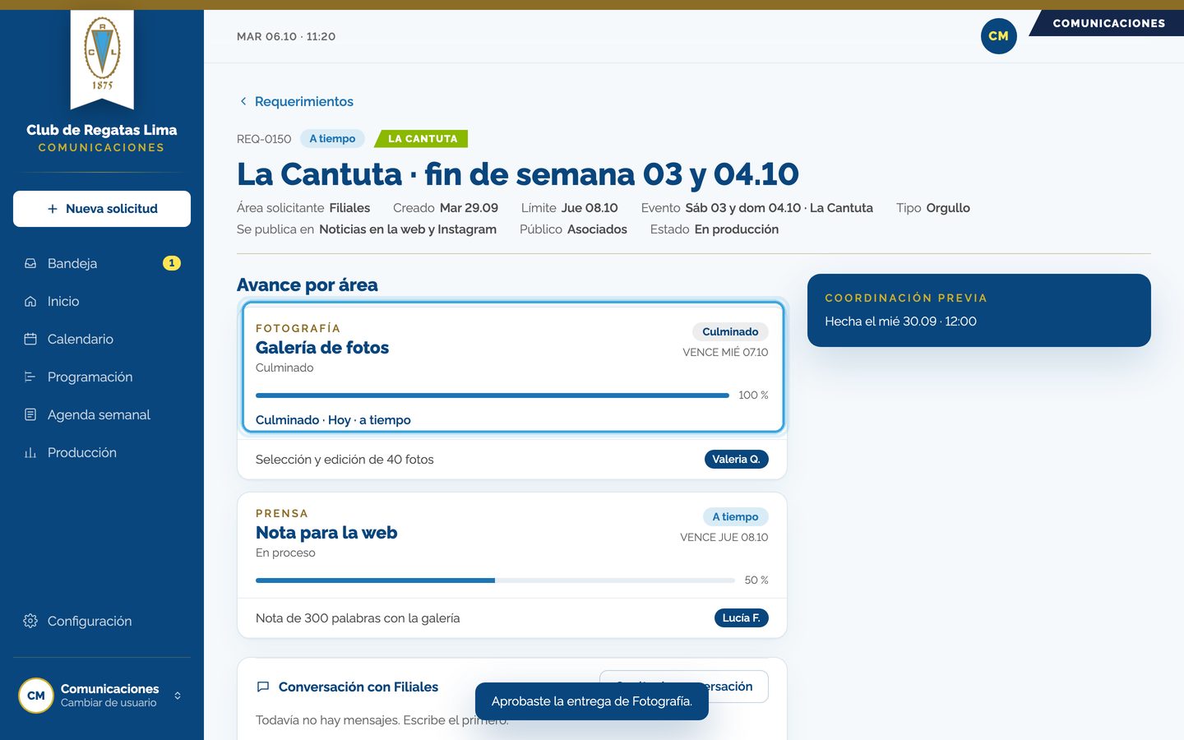
Task: Open the Calendario section
Action: coord(102,339)
